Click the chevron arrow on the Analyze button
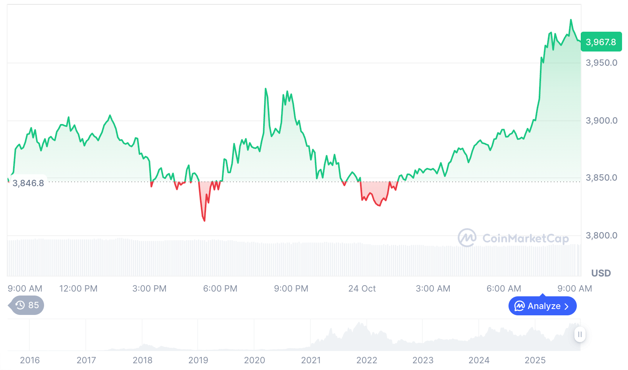 (x=566, y=306)
